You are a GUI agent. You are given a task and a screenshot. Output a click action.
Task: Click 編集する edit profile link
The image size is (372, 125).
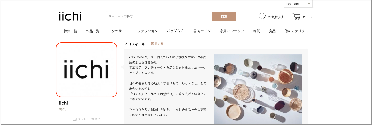(x=157, y=44)
